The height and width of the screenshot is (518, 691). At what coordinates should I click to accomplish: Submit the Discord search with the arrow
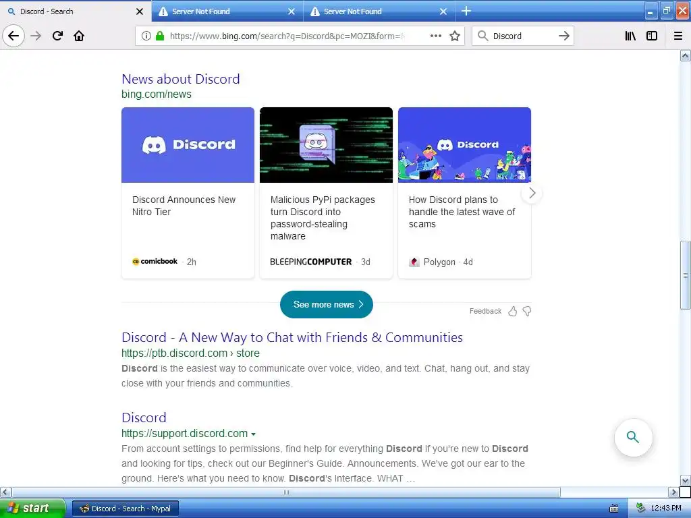tap(563, 36)
